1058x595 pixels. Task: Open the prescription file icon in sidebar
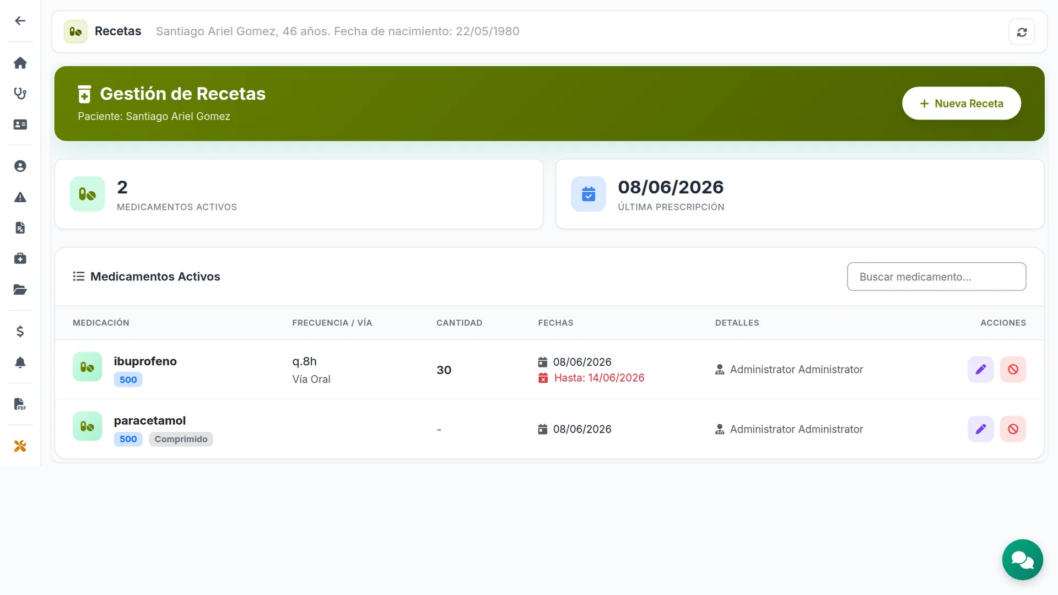(20, 228)
